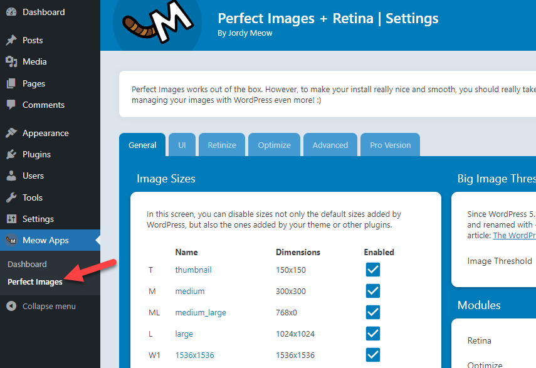Click the Posts pushpin icon
This screenshot has height=368, width=536.
point(11,40)
